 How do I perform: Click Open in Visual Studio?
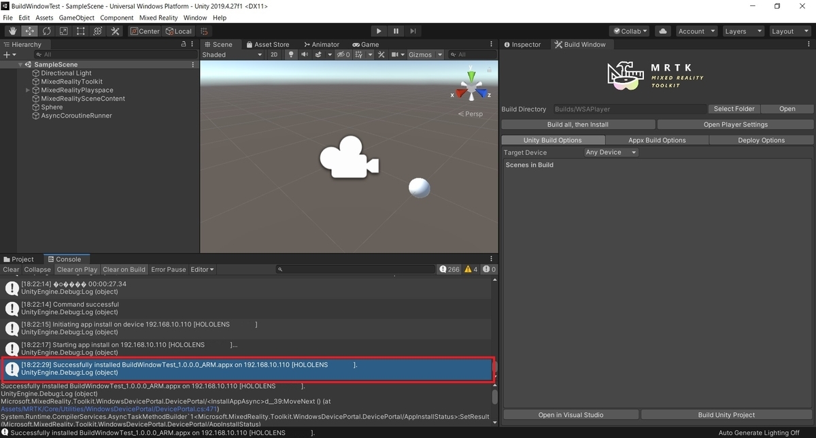(571, 415)
